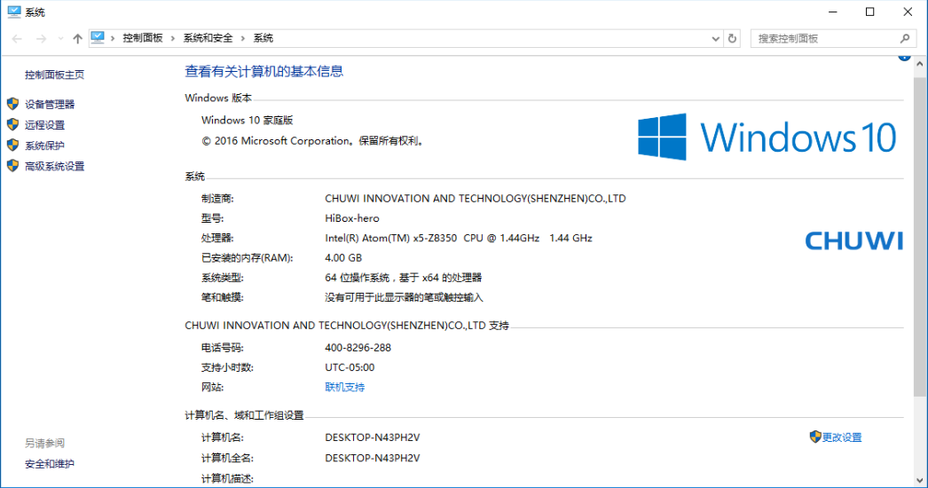Click shield icon beside 系统保护
This screenshot has height=488, width=928.
tap(13, 146)
